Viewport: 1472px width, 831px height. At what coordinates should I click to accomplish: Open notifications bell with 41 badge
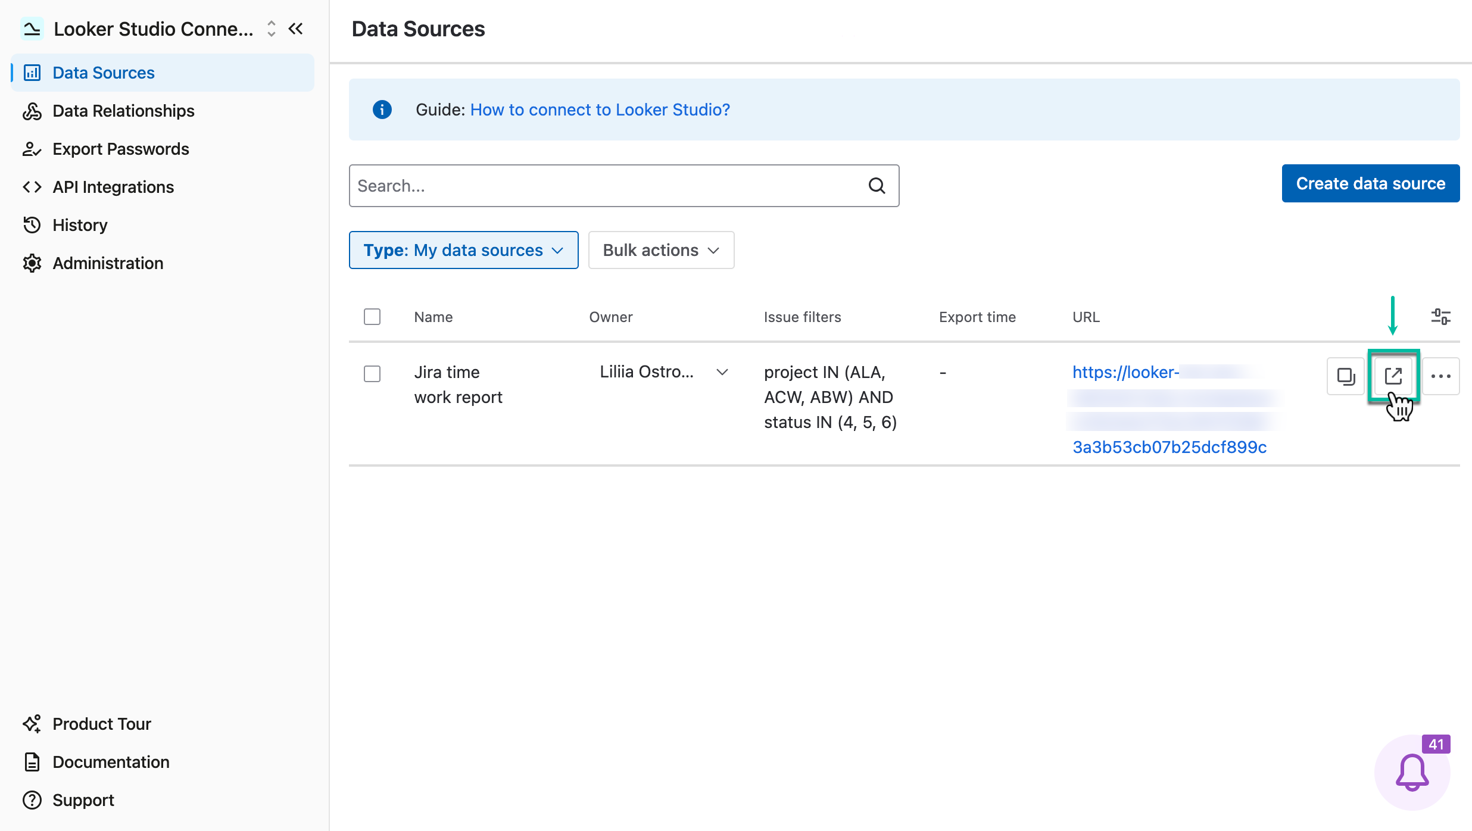coord(1412,773)
